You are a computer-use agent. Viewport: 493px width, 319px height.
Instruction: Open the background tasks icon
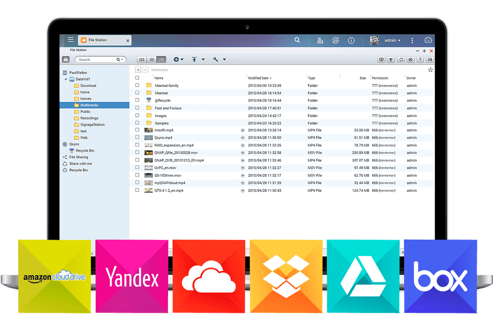click(x=320, y=40)
